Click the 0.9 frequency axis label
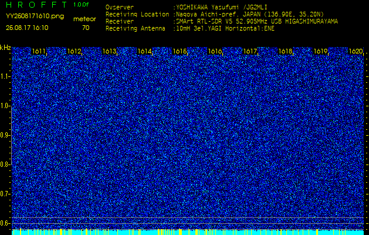 point(5,135)
